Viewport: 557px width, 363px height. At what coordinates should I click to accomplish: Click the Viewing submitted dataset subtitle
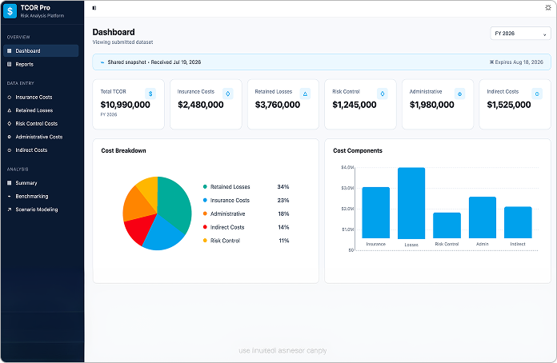pos(122,42)
